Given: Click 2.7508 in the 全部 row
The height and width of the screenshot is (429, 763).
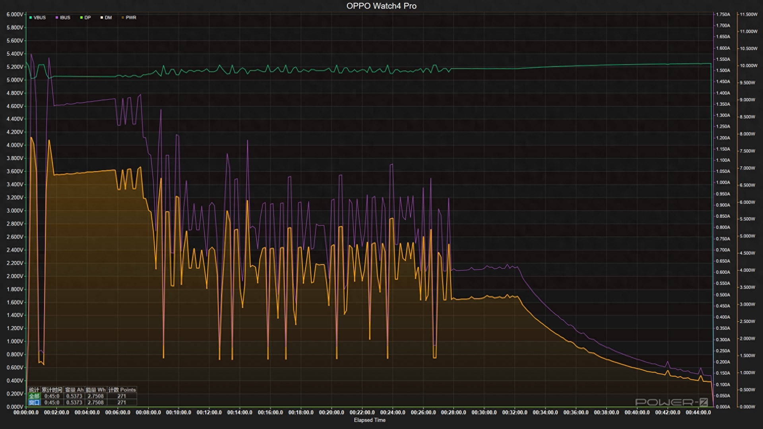Looking at the screenshot, I should (x=96, y=396).
